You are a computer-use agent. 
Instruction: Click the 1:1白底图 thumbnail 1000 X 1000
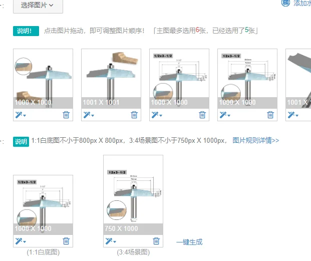click(43, 205)
